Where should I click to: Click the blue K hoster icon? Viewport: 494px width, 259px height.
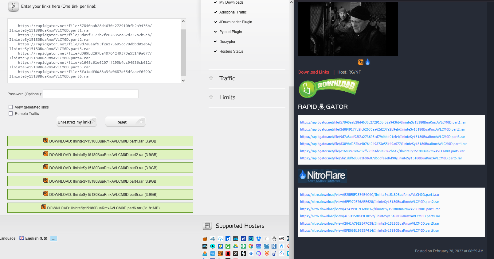pos(274,246)
